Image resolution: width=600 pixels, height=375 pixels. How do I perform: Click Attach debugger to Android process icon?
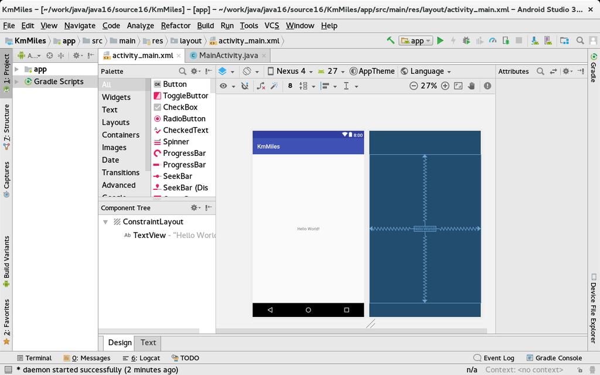point(506,40)
